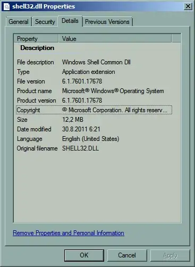Click the greyed-out Apply button

[170, 255]
